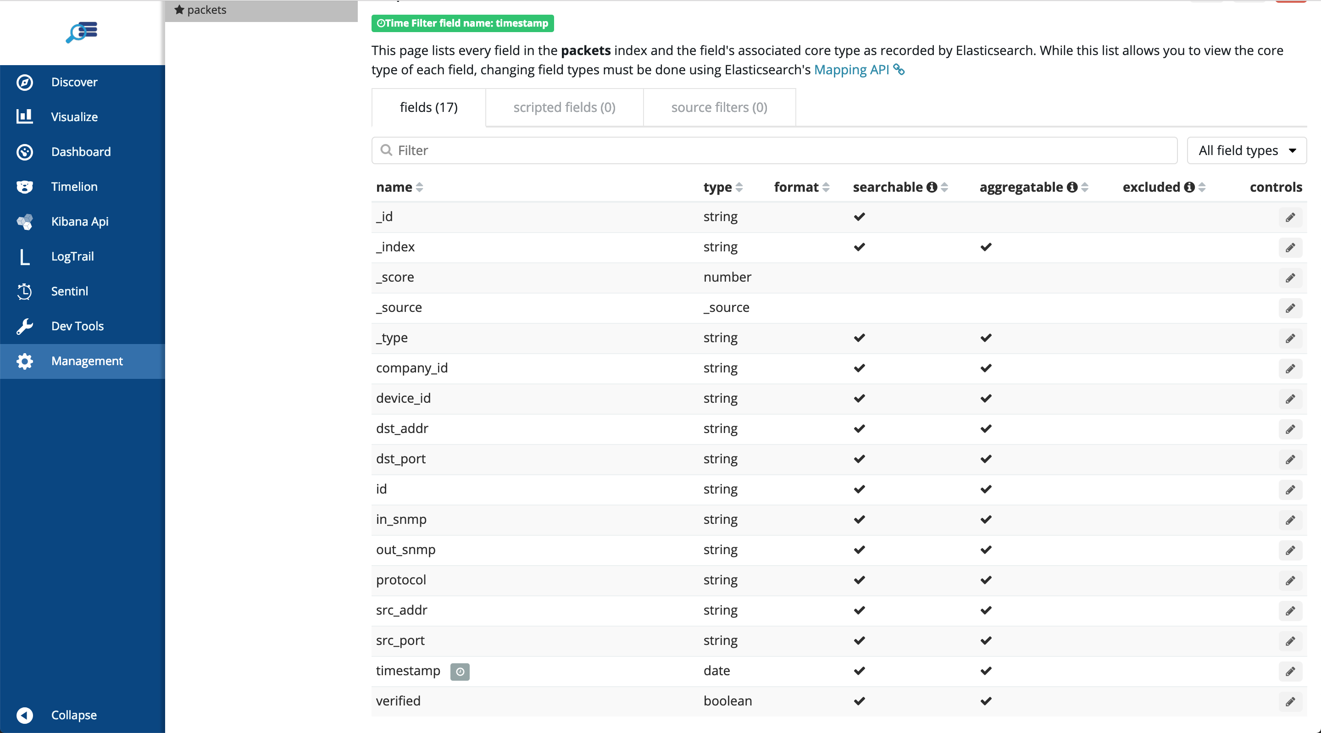Open Dev Tools wrench icon
Screen dimensions: 1321x733
(25, 326)
